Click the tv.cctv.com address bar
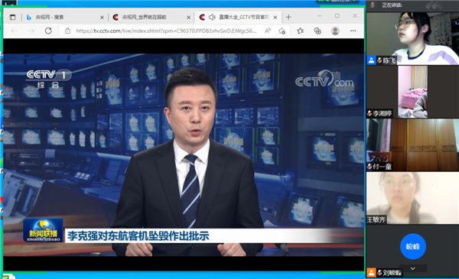The image size is (459, 279). point(166,31)
